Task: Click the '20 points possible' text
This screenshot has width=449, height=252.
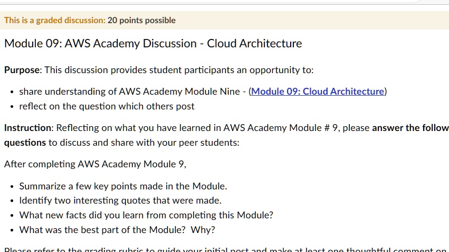Action: (x=141, y=21)
